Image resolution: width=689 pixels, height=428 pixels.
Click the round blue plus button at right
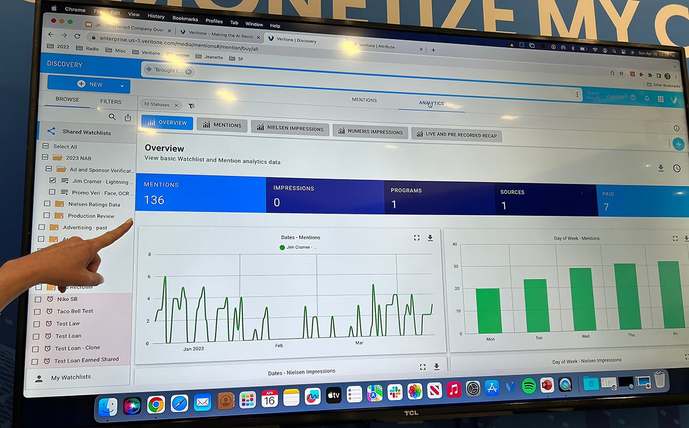tap(679, 144)
